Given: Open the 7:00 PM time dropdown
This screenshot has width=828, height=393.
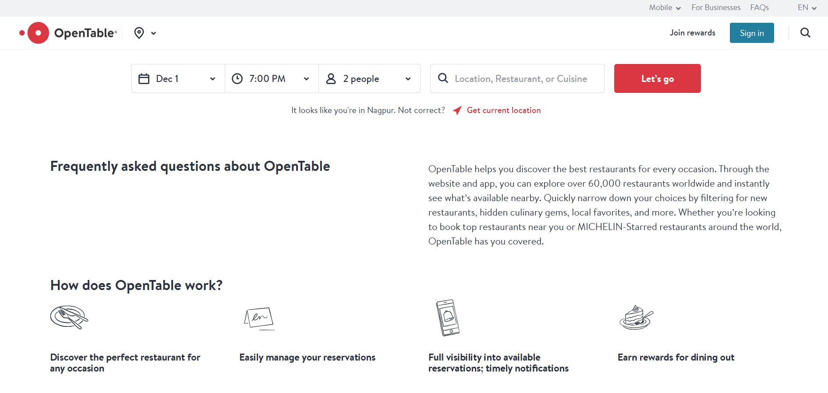Looking at the screenshot, I should (272, 78).
